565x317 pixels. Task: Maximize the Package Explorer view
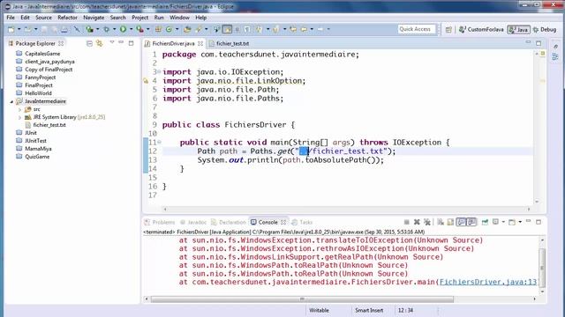(132, 43)
